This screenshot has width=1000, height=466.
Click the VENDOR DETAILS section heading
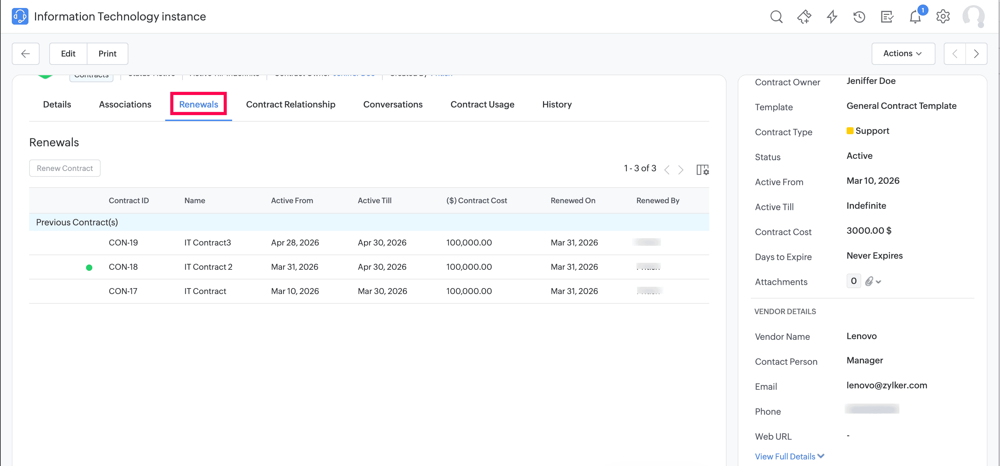[785, 311]
